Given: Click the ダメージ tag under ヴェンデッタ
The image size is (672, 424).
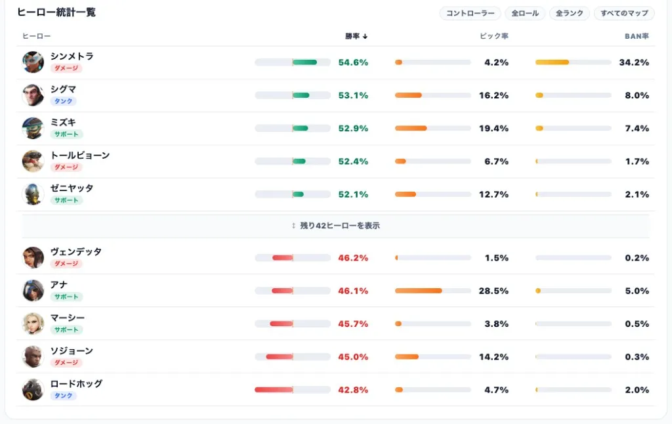Looking at the screenshot, I should click(x=66, y=264).
